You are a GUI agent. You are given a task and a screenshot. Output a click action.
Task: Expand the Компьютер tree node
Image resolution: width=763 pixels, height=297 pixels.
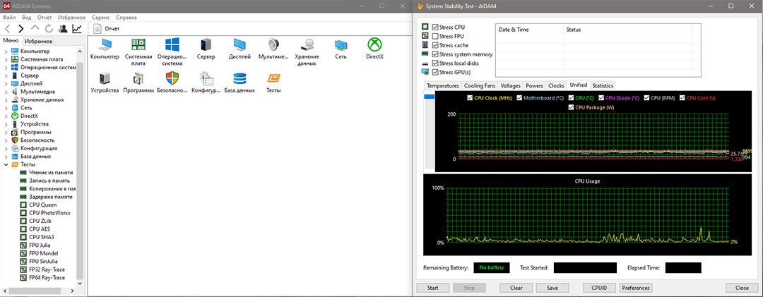(x=6, y=51)
